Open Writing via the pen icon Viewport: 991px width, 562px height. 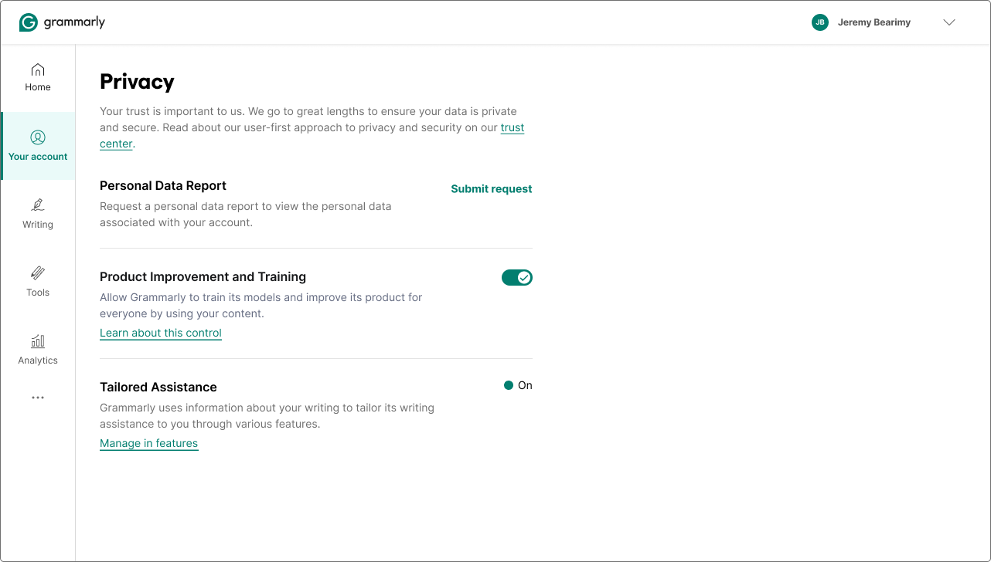point(37,205)
